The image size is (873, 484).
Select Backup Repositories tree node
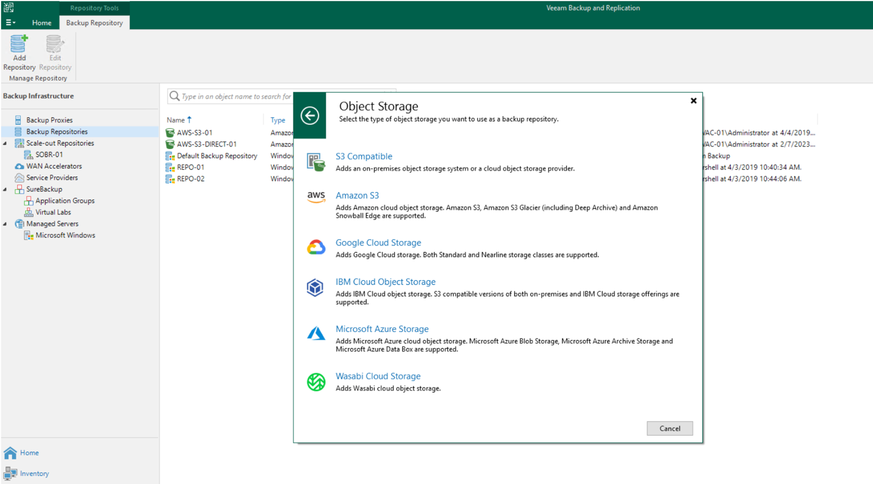click(57, 132)
